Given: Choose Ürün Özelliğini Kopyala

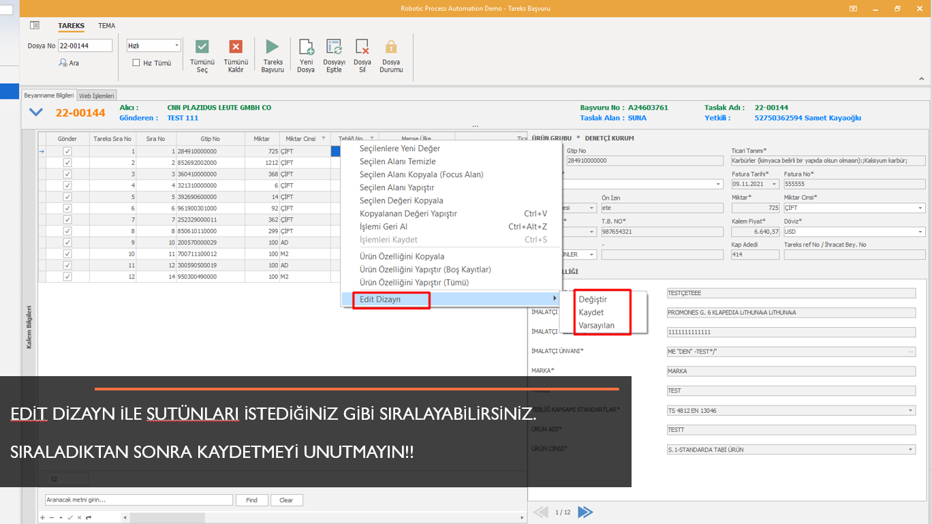Looking at the screenshot, I should [402, 256].
